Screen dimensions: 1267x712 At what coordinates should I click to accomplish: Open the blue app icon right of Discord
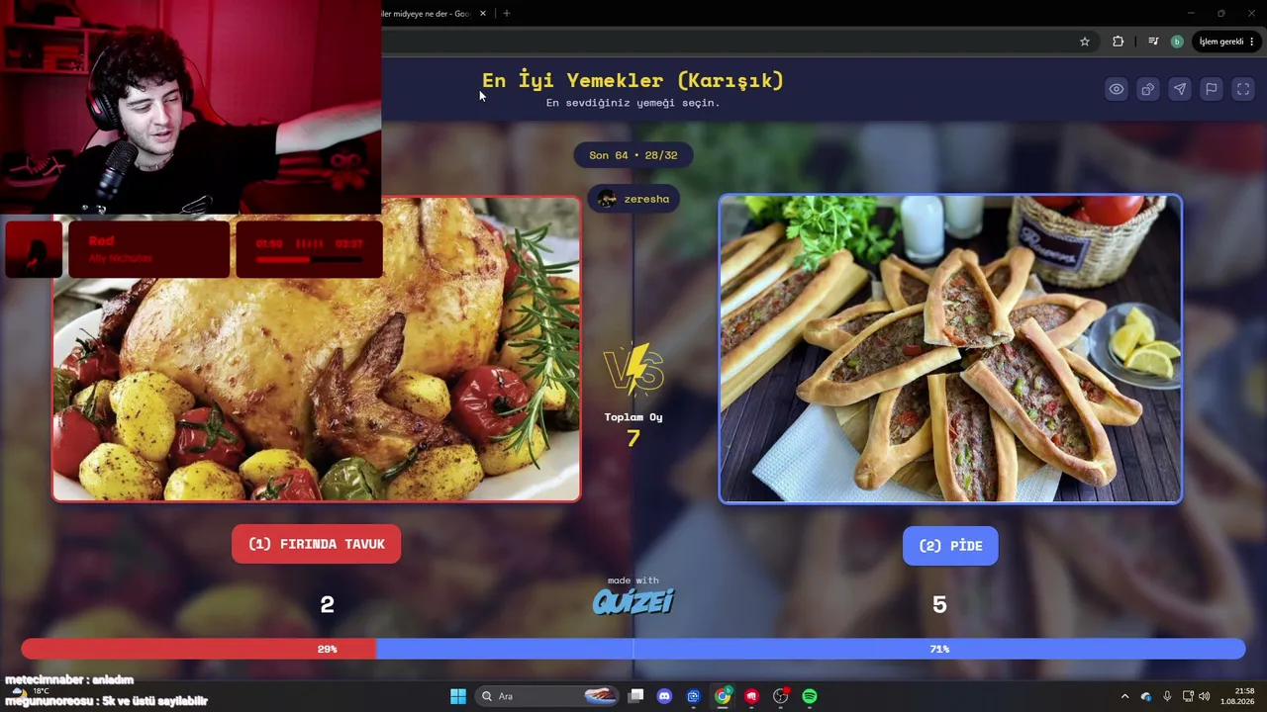(x=694, y=696)
